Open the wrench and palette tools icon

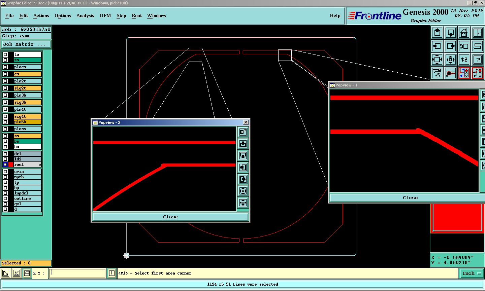coord(437,73)
